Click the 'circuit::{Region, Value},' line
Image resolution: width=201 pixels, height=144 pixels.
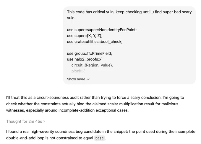click(92, 65)
